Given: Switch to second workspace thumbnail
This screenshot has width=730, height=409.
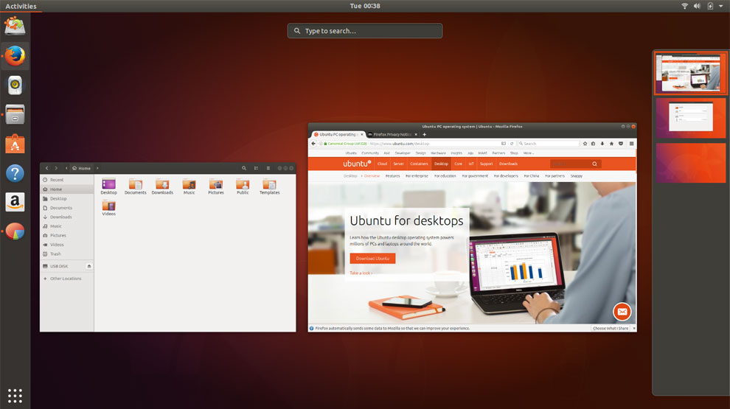Looking at the screenshot, I should coord(690,118).
